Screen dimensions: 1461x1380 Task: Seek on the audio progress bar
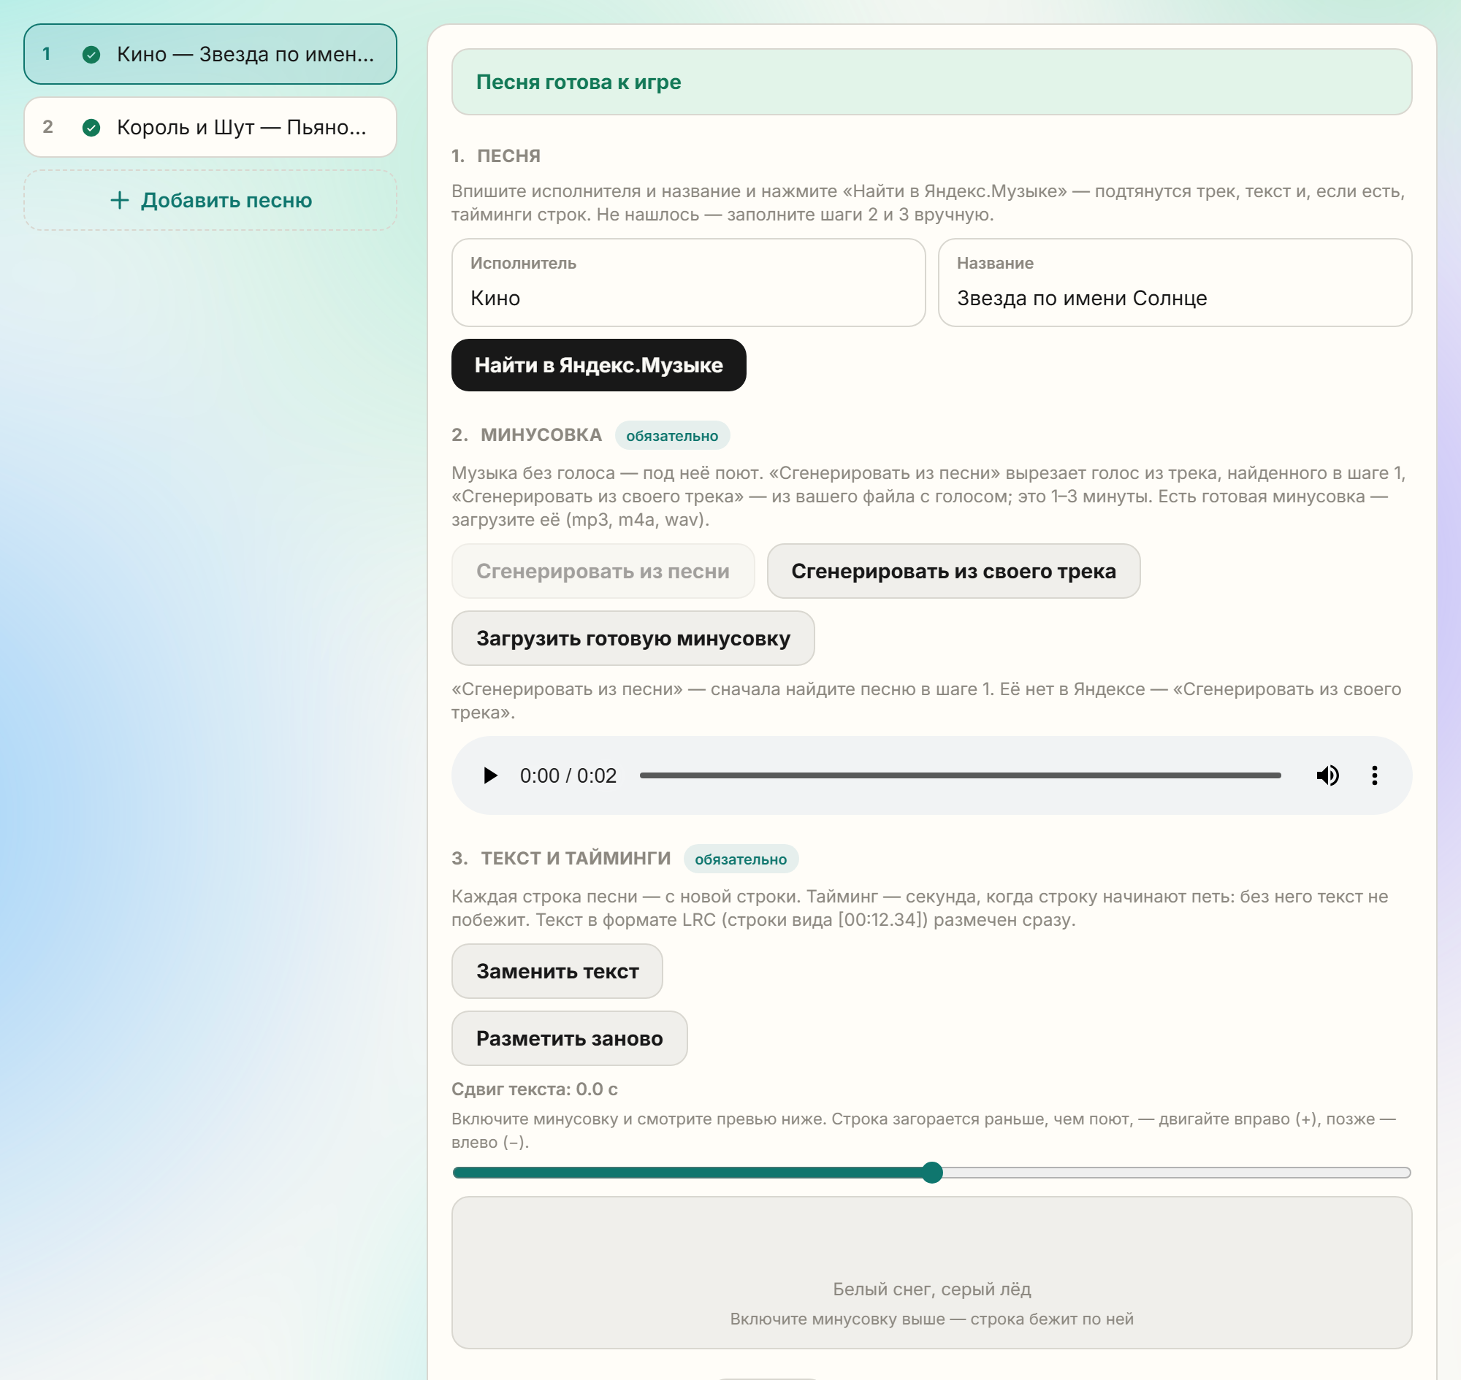[960, 775]
